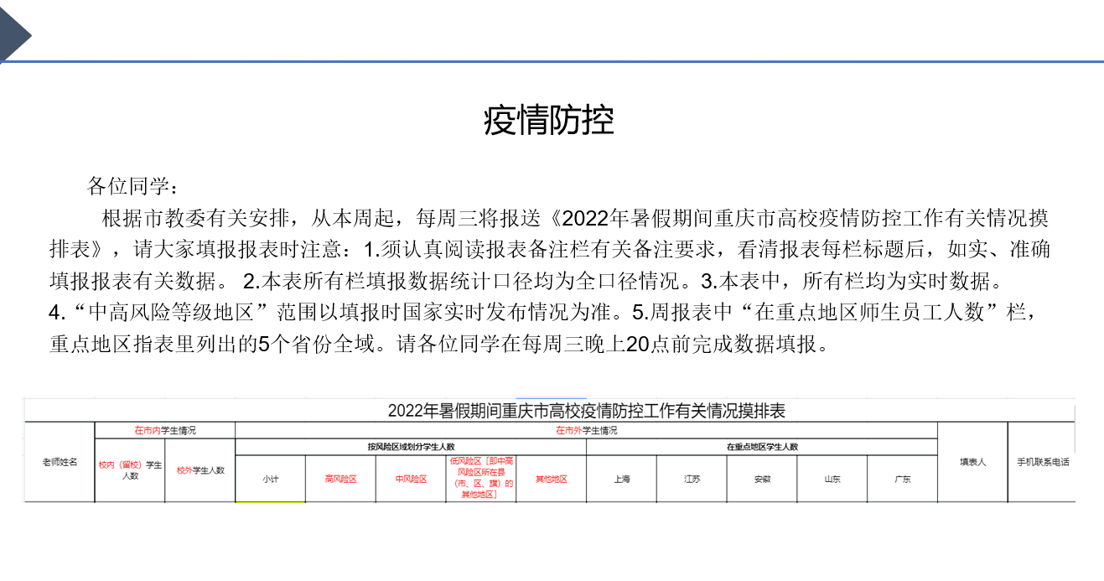Viewport: 1104px width, 581px height.
Task: Select the 在市内学生情况 header cell
Action: 165,430
